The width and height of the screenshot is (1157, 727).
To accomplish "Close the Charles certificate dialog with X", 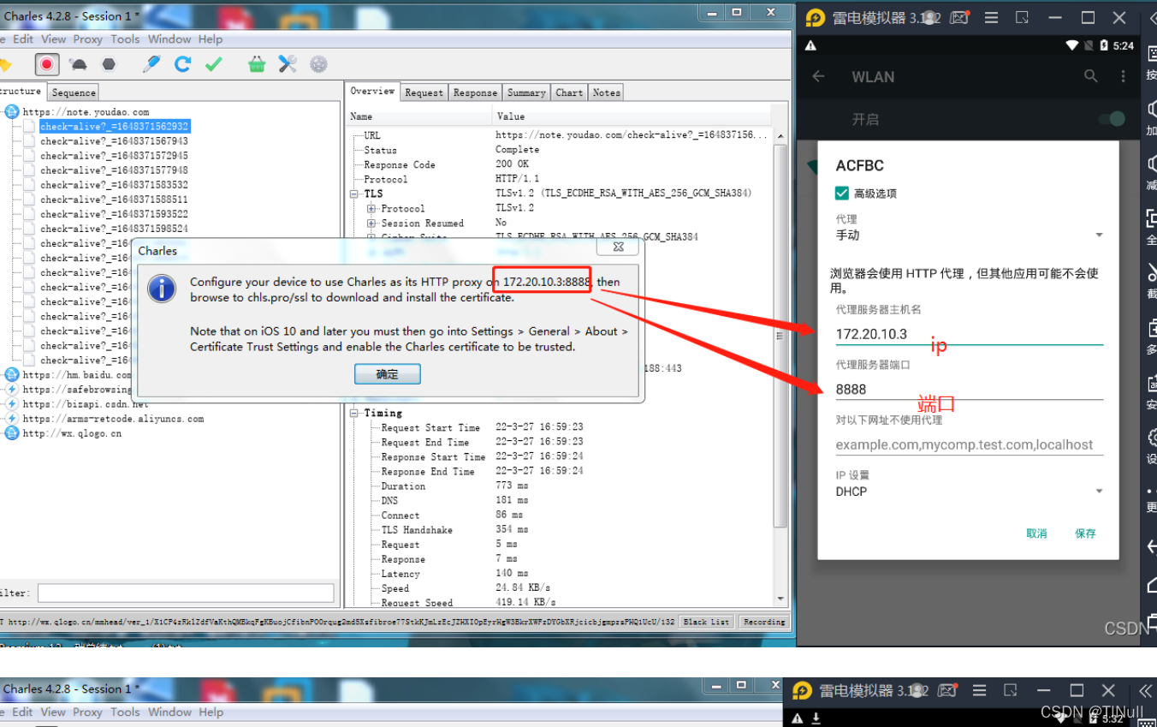I will click(620, 247).
